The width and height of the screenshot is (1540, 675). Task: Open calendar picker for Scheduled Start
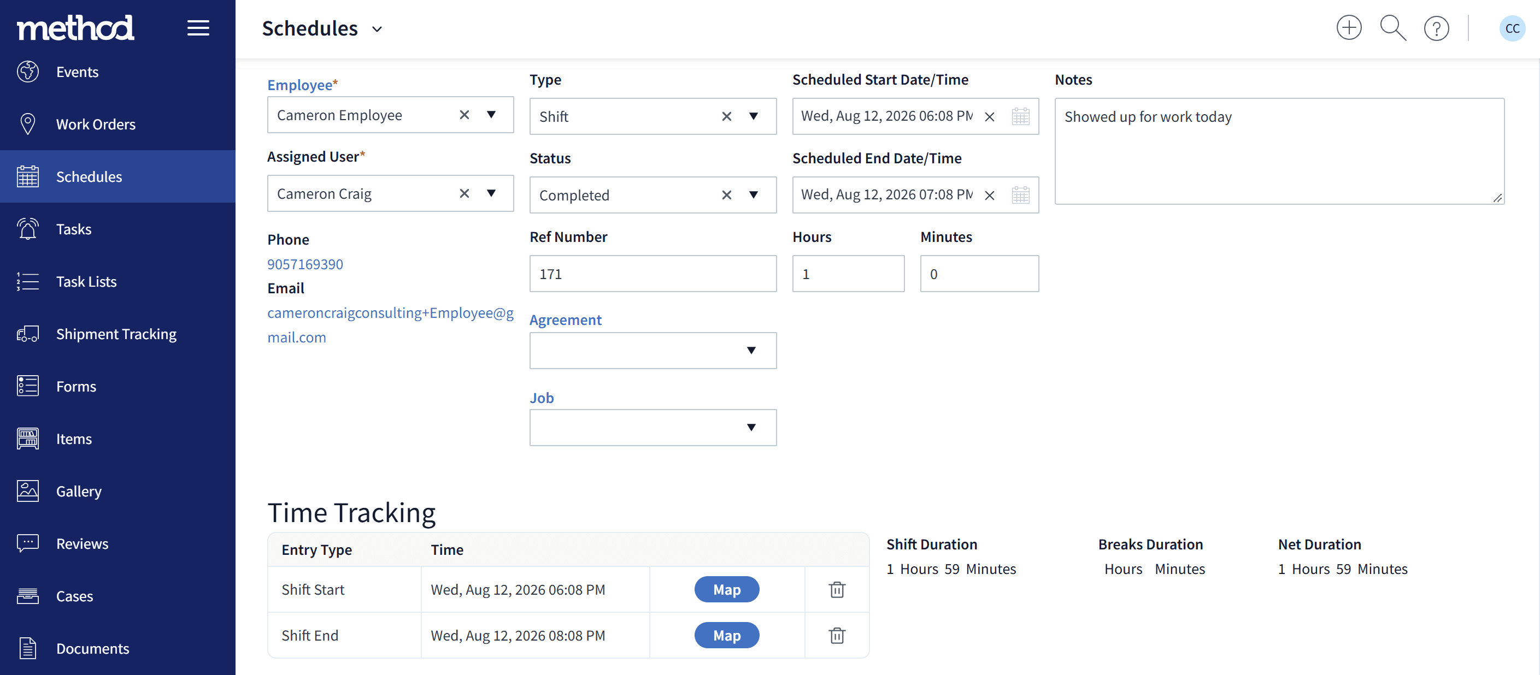point(1020,116)
